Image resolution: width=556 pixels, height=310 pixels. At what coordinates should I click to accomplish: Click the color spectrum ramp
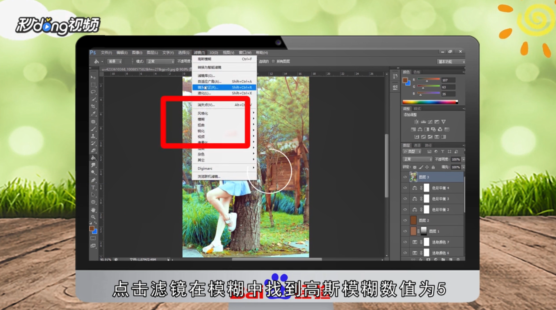tap(430, 102)
